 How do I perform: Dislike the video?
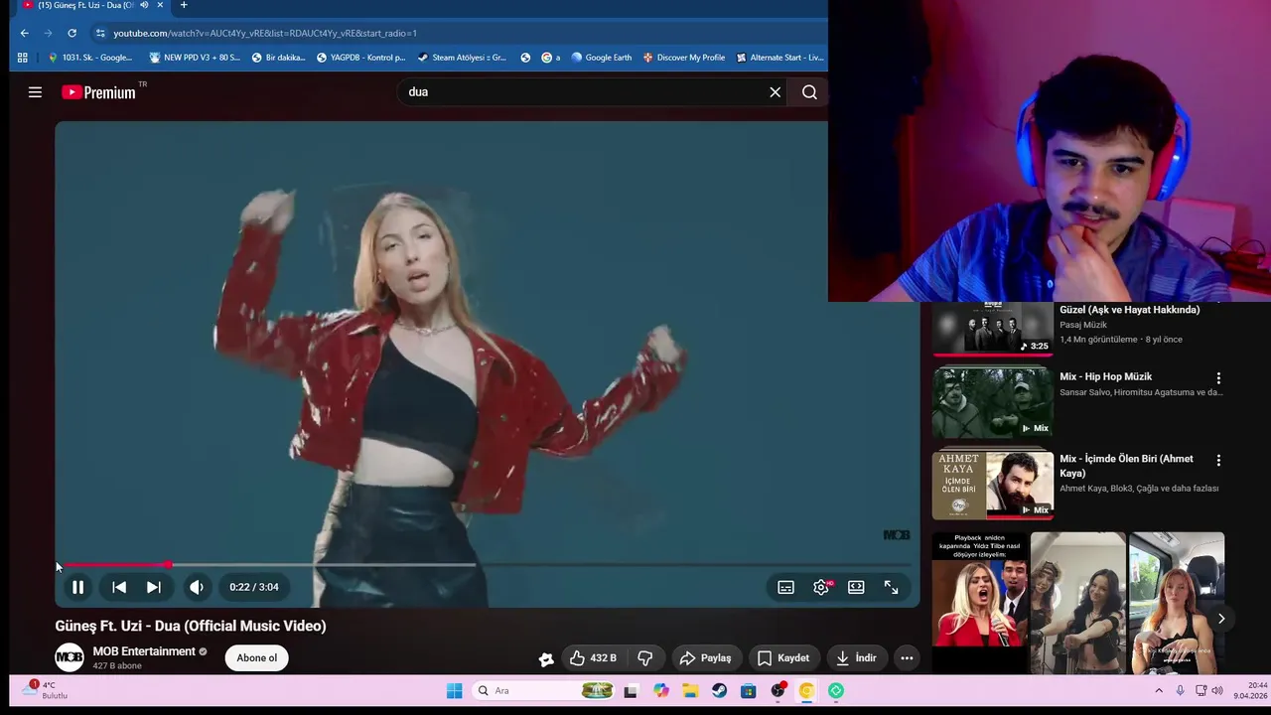645,657
